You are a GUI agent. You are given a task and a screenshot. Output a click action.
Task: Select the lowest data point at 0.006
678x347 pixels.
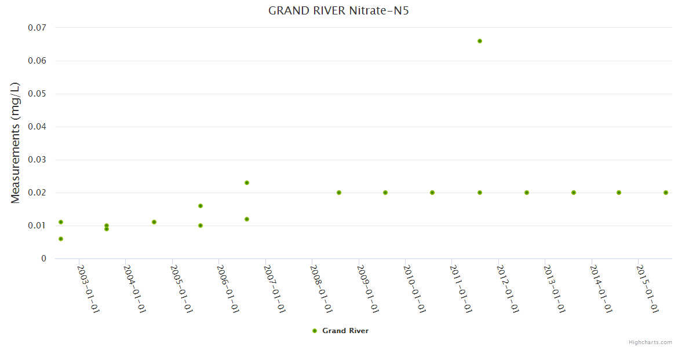coord(61,239)
